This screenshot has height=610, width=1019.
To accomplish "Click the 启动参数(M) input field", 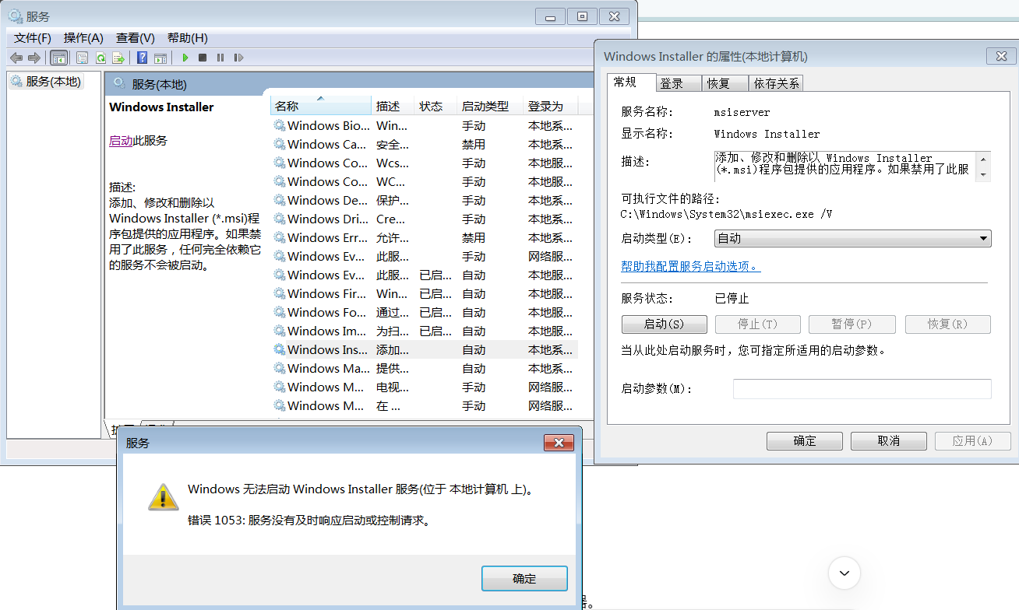I will point(862,389).
